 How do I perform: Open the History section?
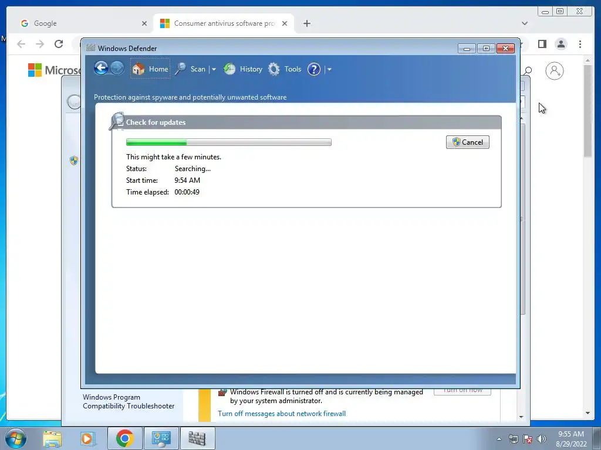243,69
